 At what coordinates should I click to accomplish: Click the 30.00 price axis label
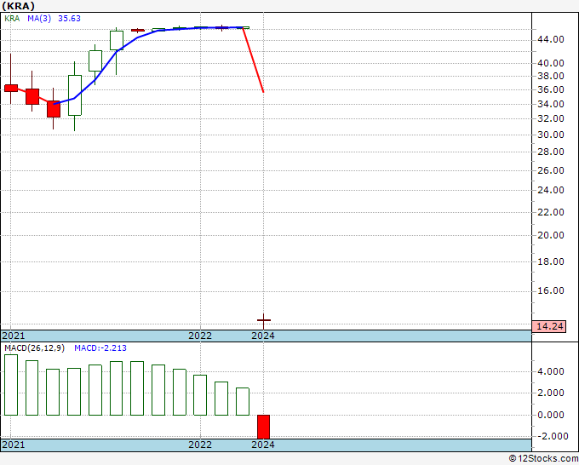(x=551, y=135)
